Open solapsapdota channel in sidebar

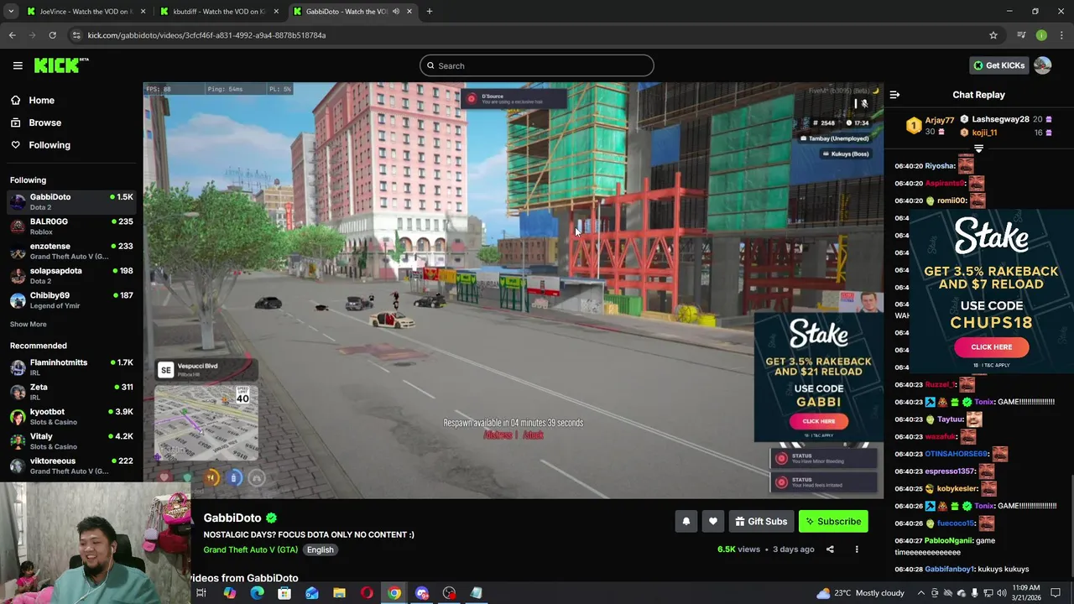71,275
